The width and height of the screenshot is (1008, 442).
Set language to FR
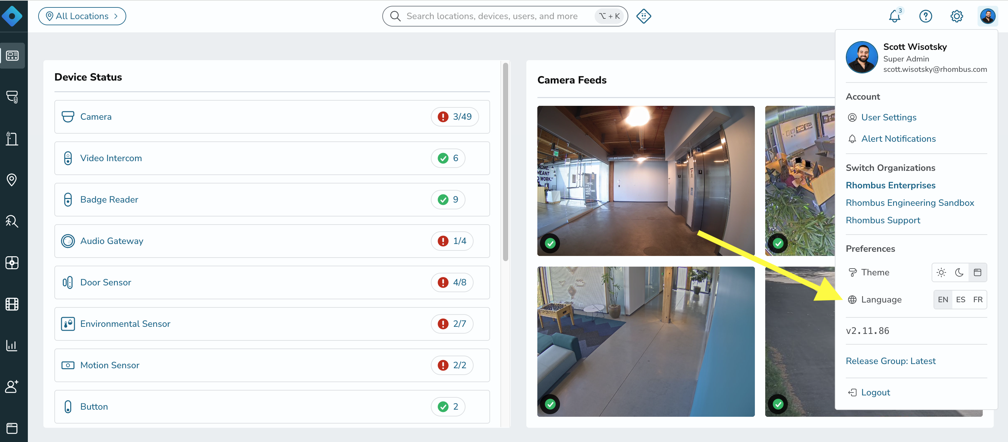[x=978, y=300]
